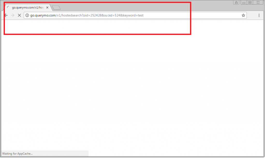Bookmark this page with the star
265x158 pixels.
pyautogui.click(x=243, y=15)
